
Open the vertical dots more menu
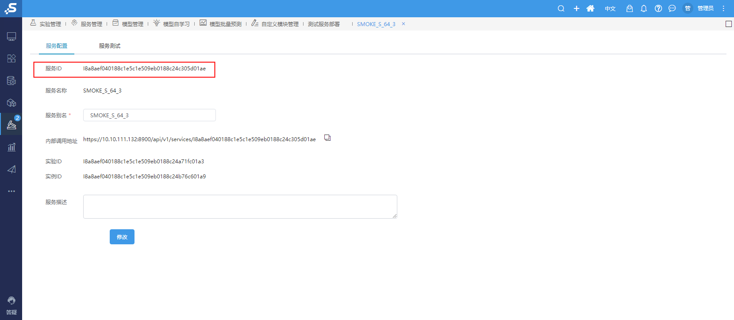pyautogui.click(x=723, y=8)
